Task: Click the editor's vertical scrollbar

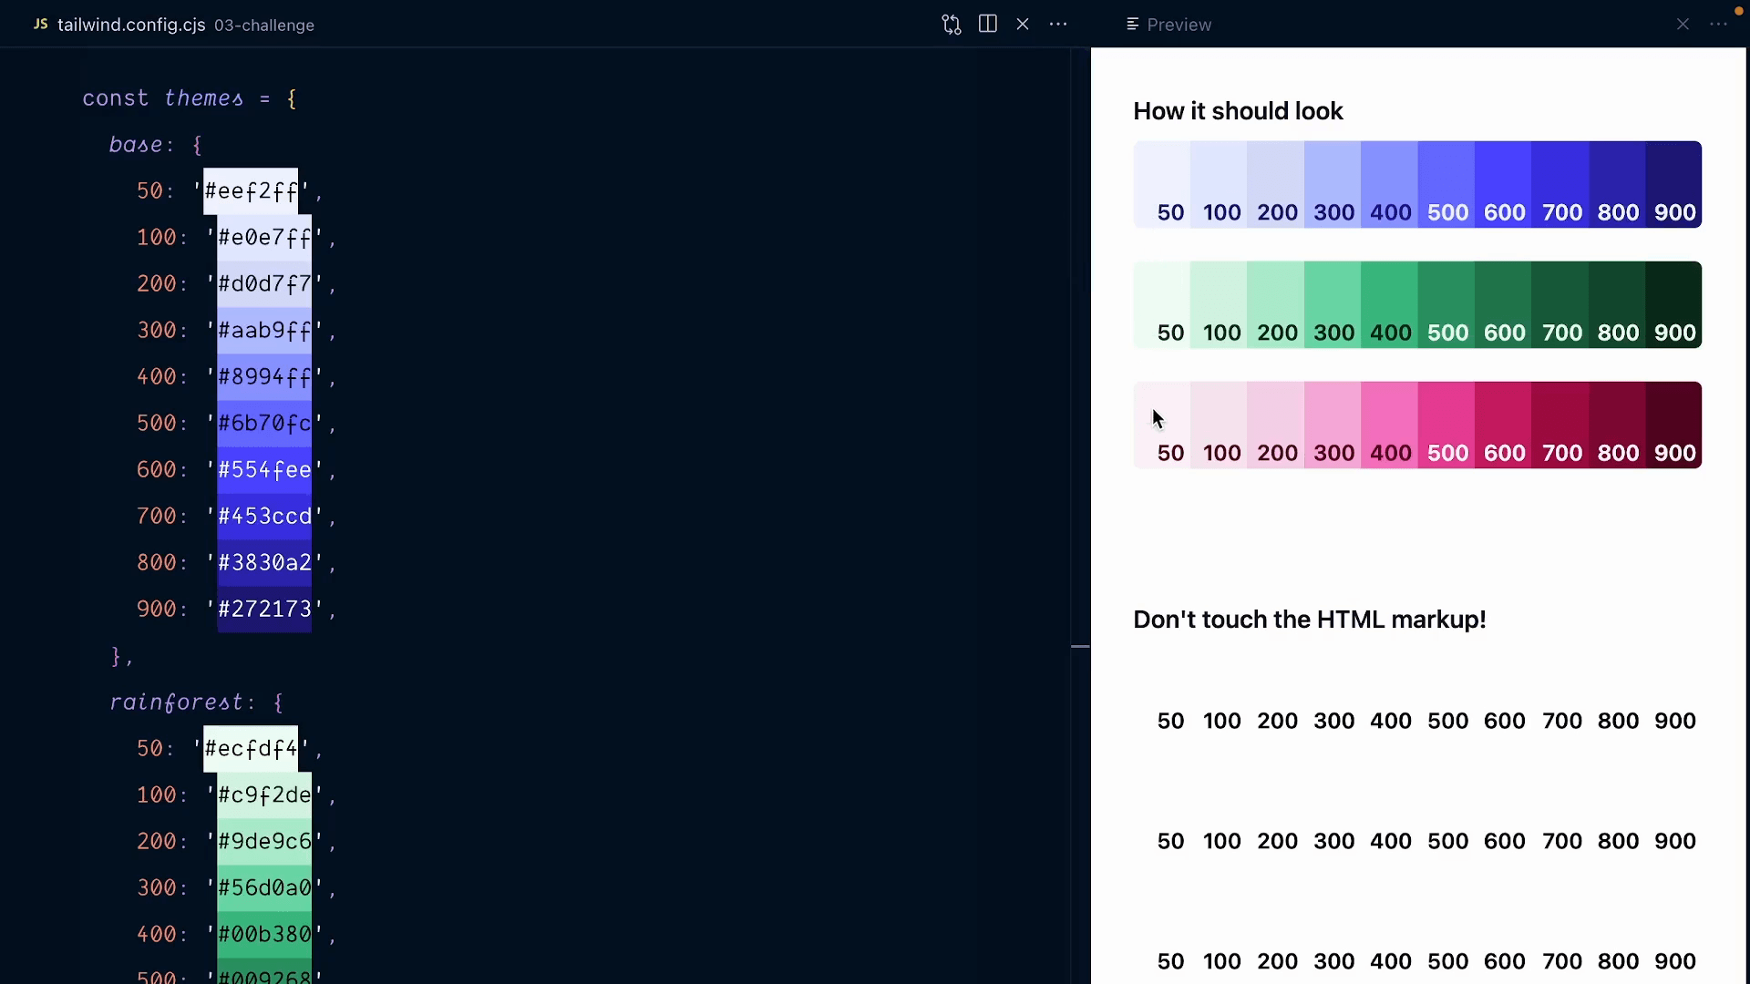Action: click(1079, 647)
